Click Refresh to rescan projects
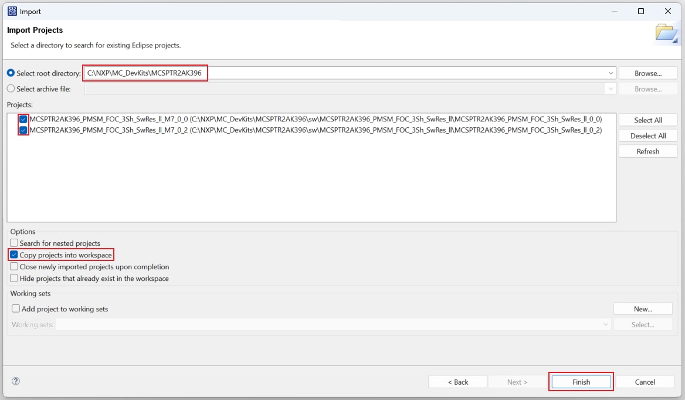 tap(648, 151)
